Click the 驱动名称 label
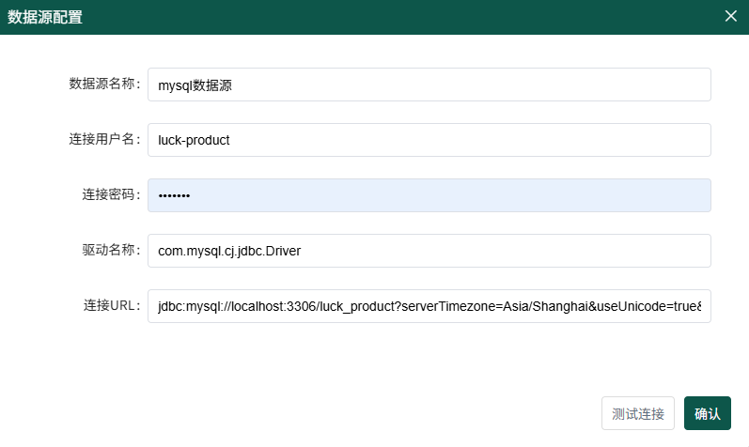Image resolution: width=749 pixels, height=447 pixels. point(110,251)
